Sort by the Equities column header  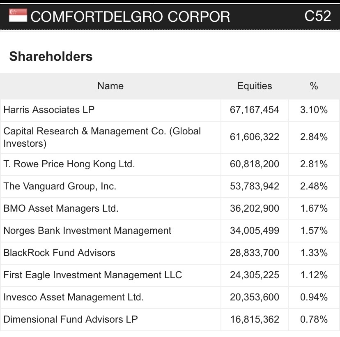tap(255, 86)
